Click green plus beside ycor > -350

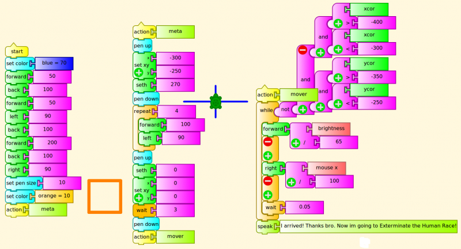pos(338,78)
